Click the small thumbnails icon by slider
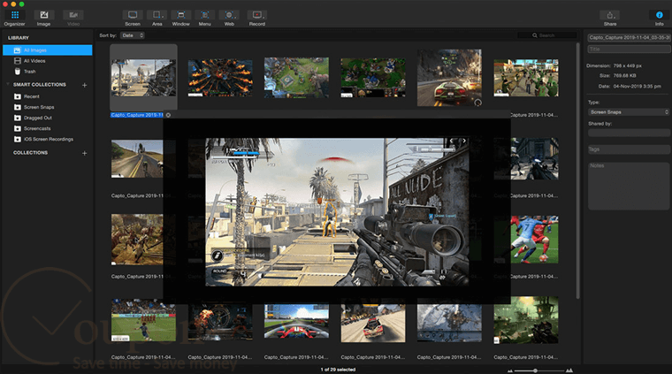 click(510, 370)
